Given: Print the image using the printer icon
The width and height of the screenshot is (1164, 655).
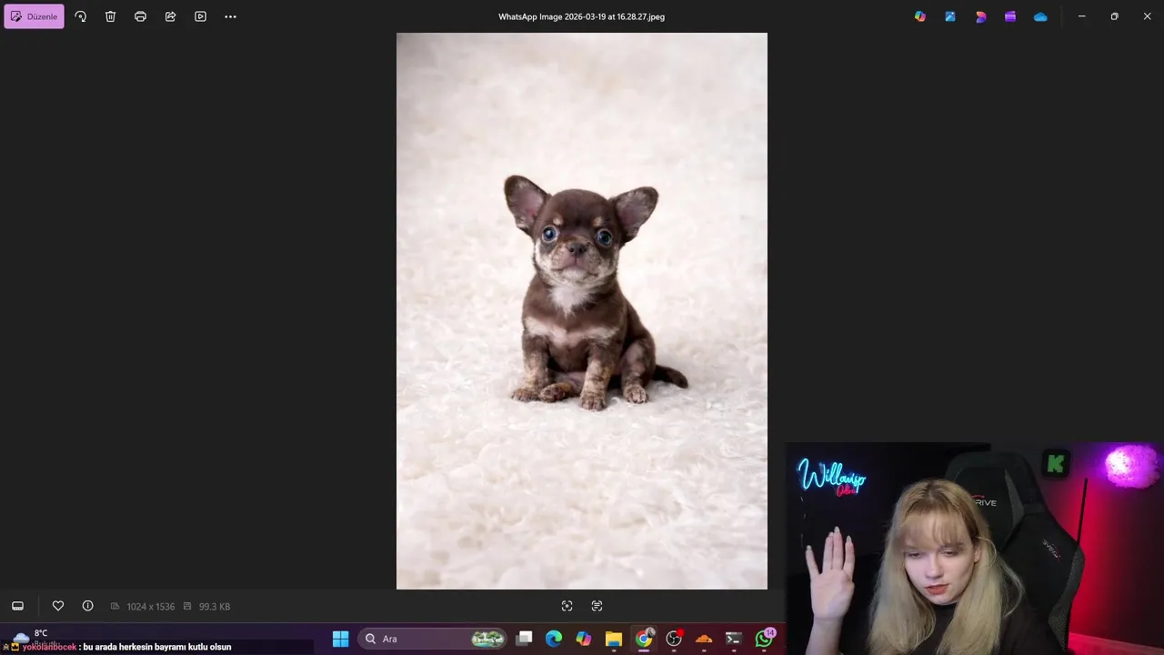Looking at the screenshot, I should [140, 16].
